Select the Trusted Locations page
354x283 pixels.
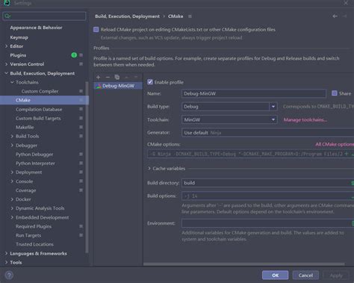pos(34,244)
